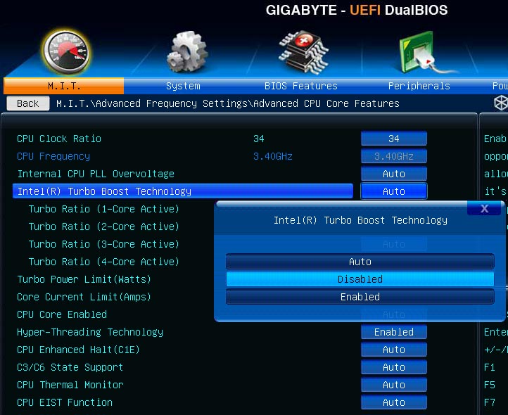The height and width of the screenshot is (415, 508).
Task: Click the CPU Clock Ratio 34 value field
Action: [394, 139]
